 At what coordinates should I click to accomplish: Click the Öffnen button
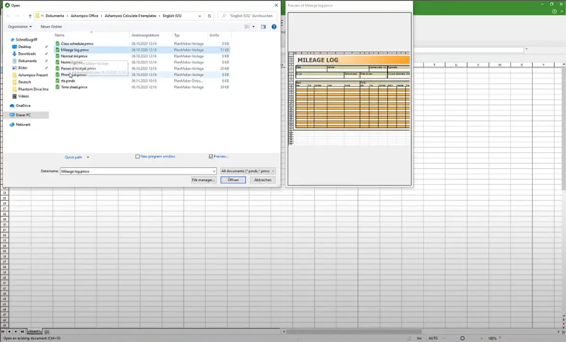click(x=233, y=180)
